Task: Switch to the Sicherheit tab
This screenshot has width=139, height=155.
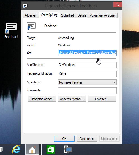Action: pos(68,15)
